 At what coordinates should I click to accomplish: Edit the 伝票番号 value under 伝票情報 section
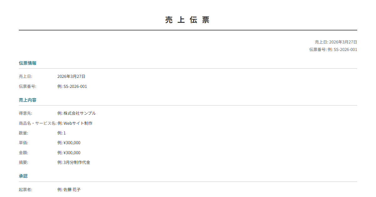(x=72, y=86)
